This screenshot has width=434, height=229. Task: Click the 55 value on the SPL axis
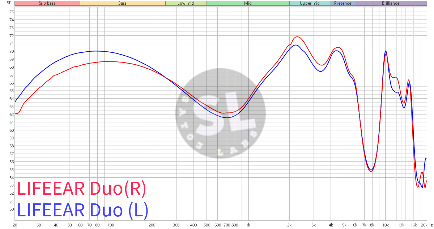click(x=11, y=170)
